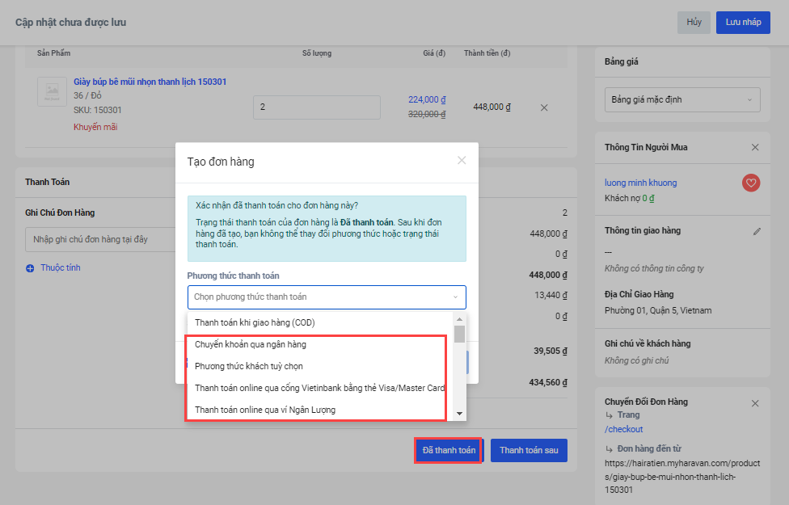Click the plus icon beside Thuộc tính

[31, 268]
